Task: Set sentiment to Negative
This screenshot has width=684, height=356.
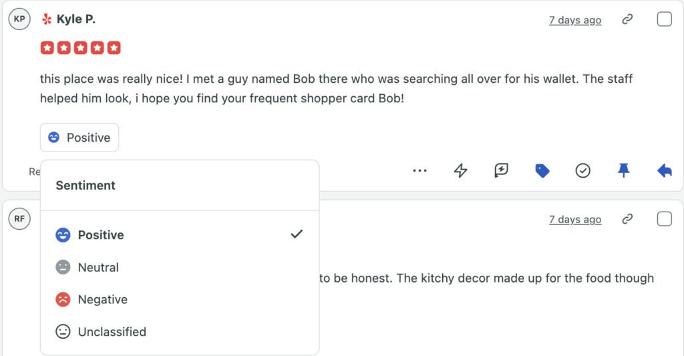Action: pyautogui.click(x=180, y=299)
